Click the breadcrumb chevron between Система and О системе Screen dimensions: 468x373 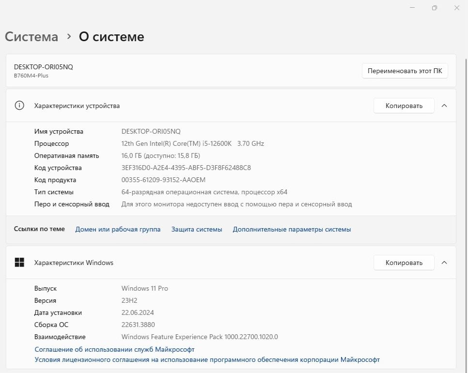coord(69,36)
